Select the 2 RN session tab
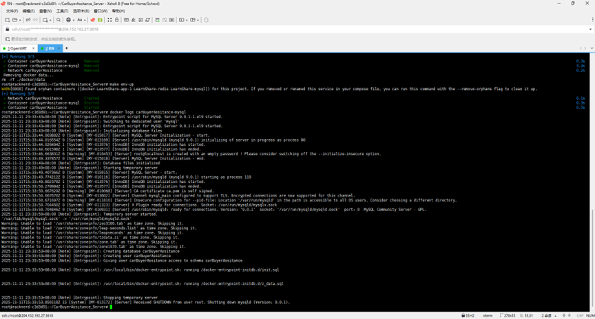 pyautogui.click(x=50, y=49)
